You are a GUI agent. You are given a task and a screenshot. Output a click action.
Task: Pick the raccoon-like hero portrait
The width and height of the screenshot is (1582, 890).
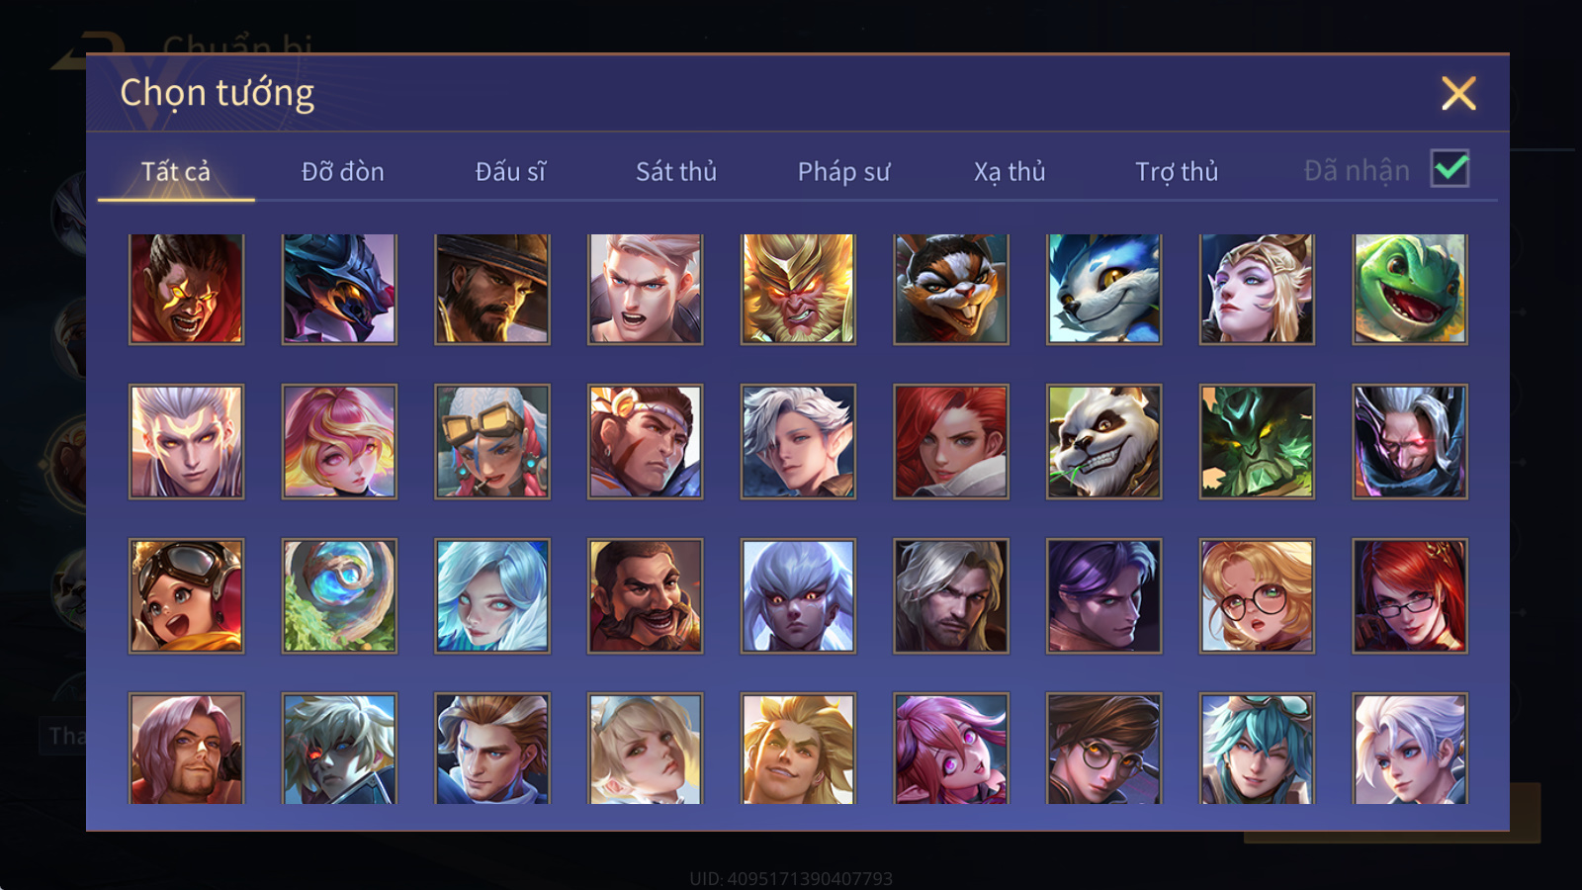point(951,289)
